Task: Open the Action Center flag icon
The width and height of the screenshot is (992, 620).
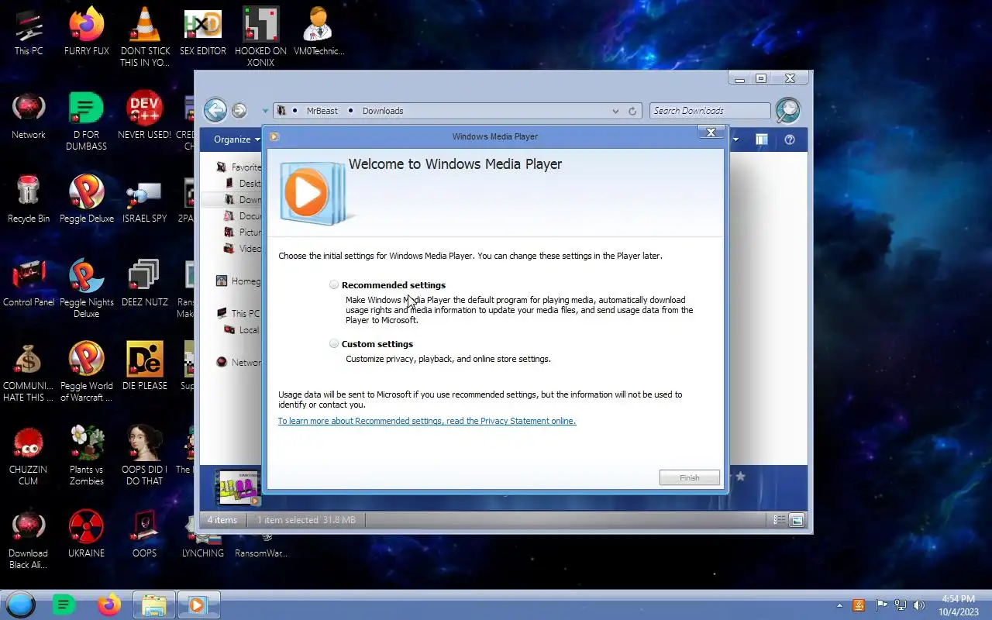Action: click(881, 605)
